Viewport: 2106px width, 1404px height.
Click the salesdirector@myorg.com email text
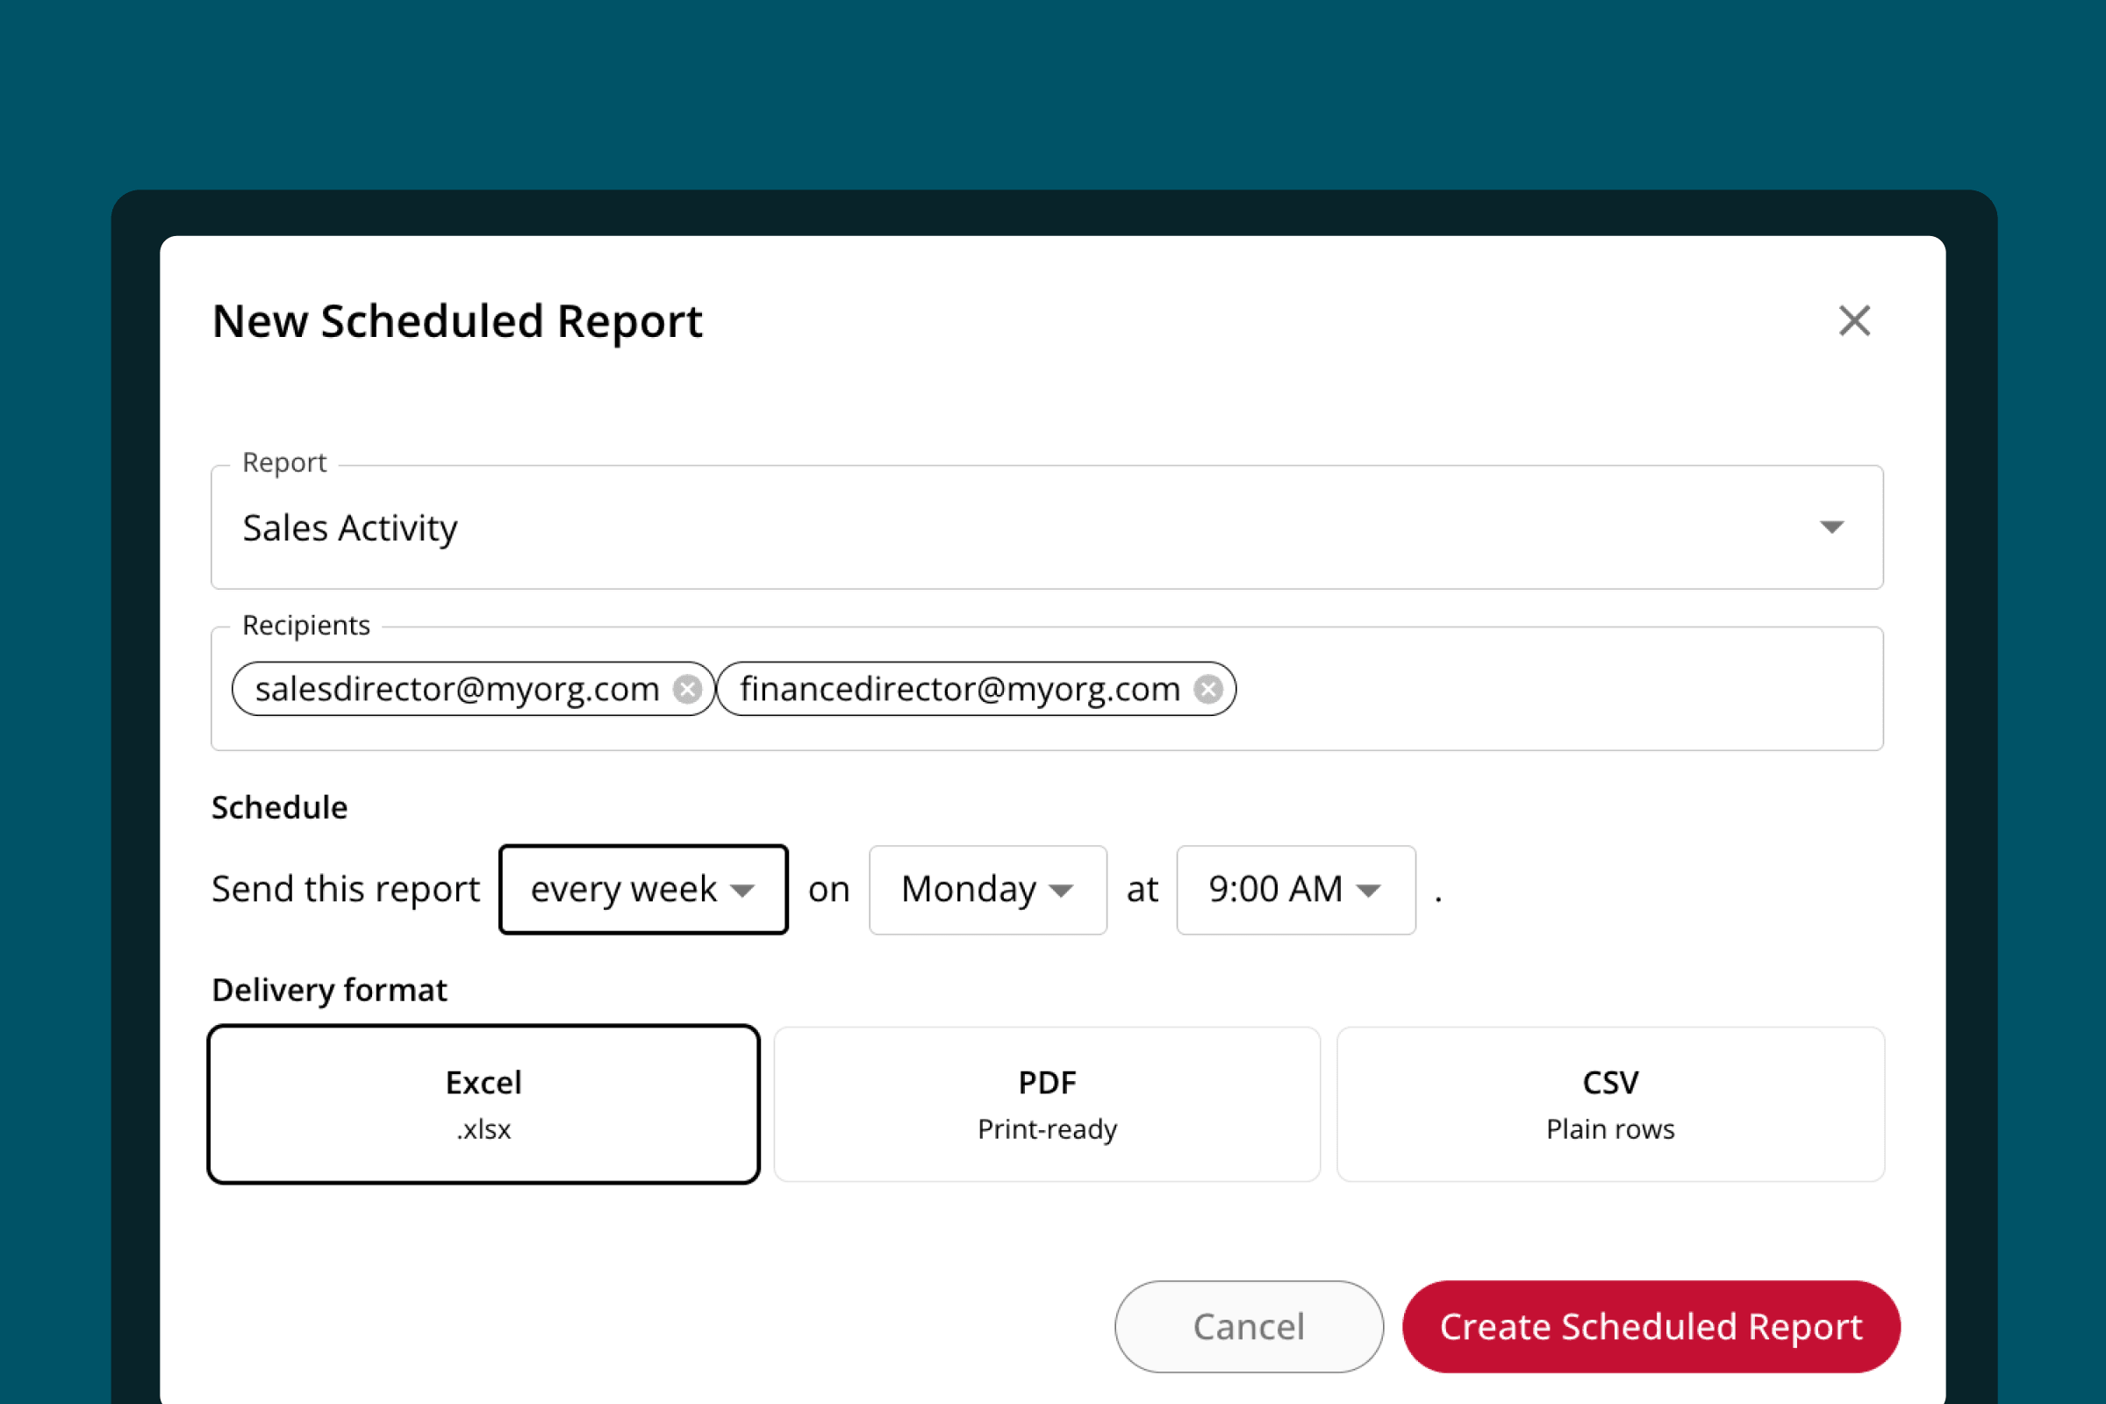click(x=456, y=690)
